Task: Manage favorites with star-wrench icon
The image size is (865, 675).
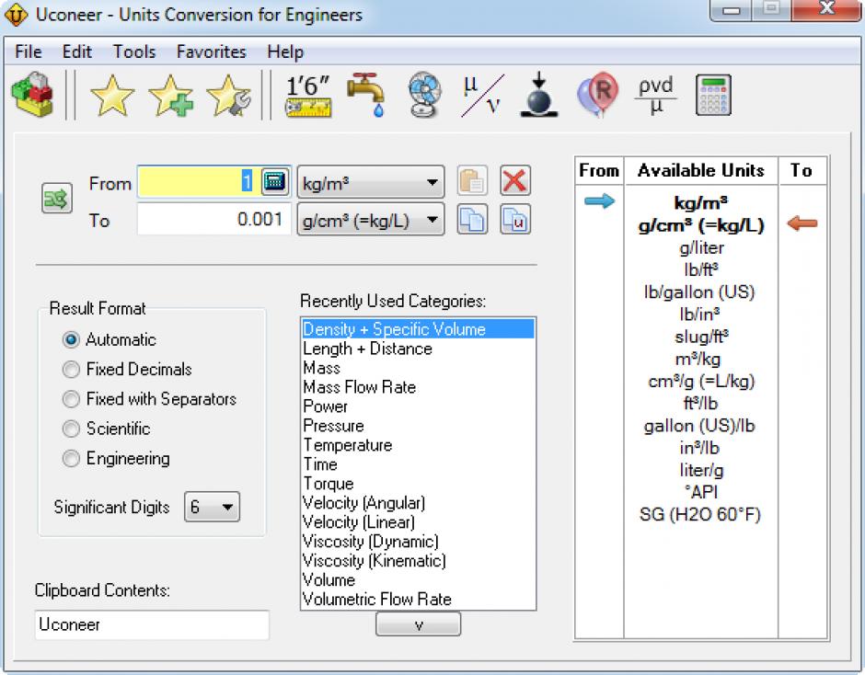Action: pyautogui.click(x=229, y=96)
